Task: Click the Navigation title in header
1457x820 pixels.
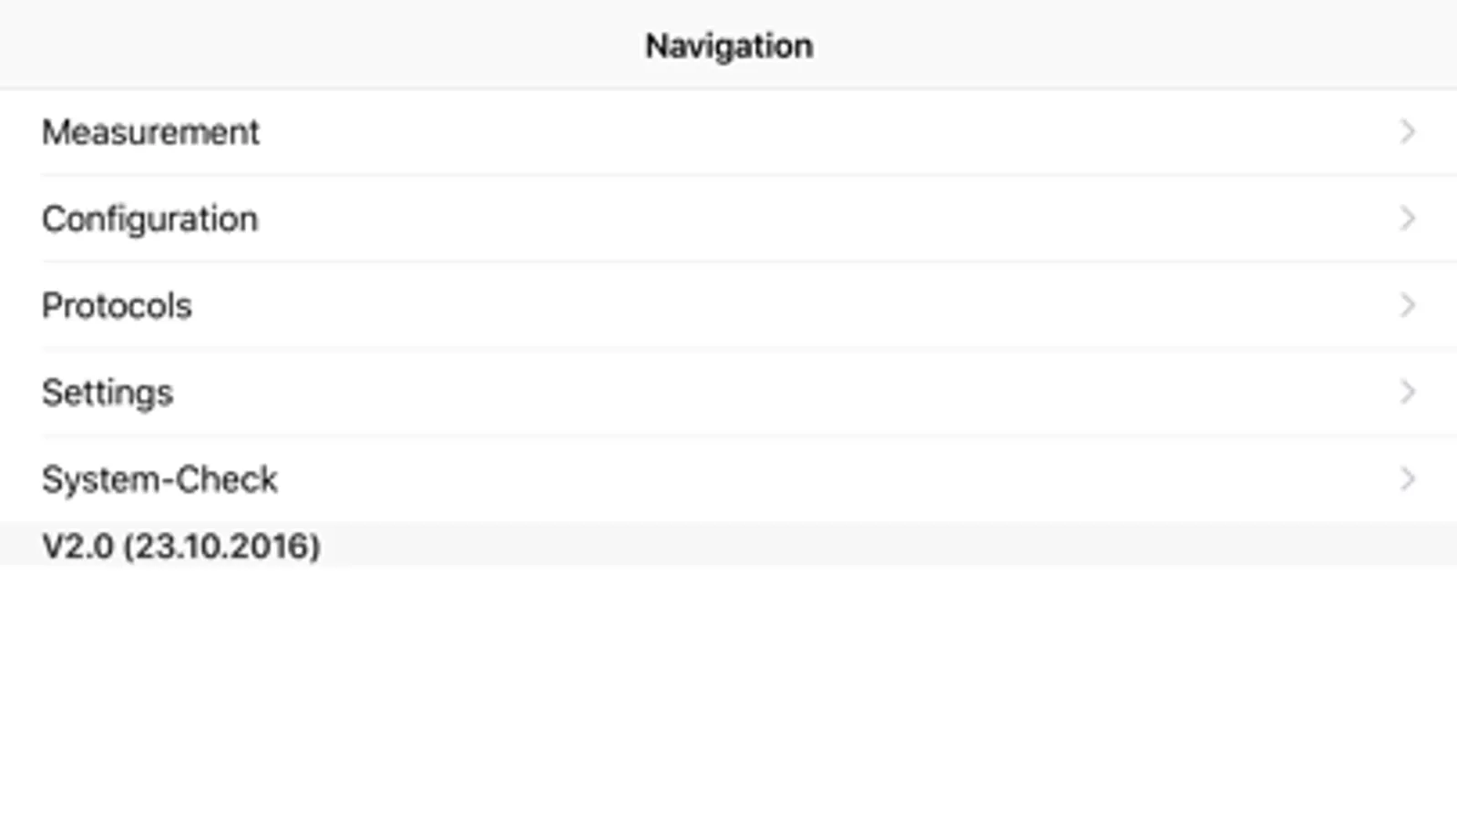Action: click(x=729, y=46)
